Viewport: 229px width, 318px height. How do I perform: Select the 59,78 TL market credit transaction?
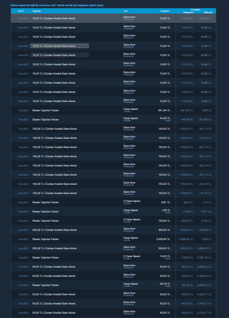click(113, 285)
